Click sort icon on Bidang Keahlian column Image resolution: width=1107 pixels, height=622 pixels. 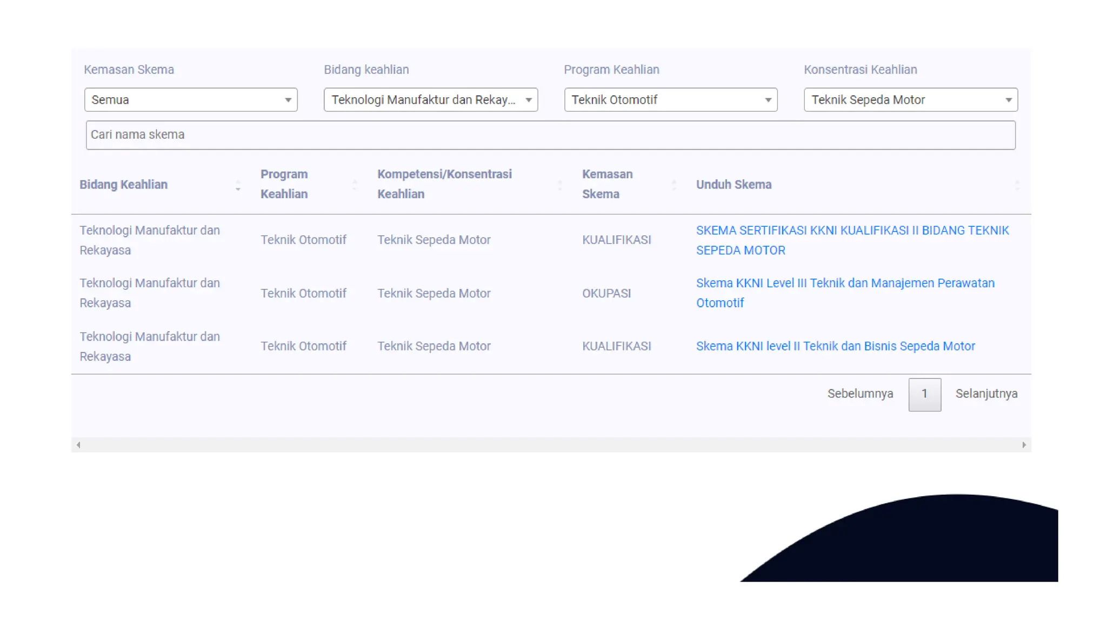(238, 186)
